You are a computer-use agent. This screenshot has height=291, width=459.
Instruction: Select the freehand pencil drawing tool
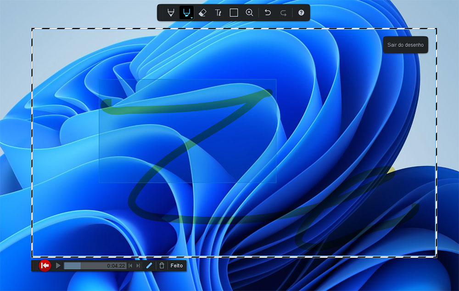tap(171, 12)
